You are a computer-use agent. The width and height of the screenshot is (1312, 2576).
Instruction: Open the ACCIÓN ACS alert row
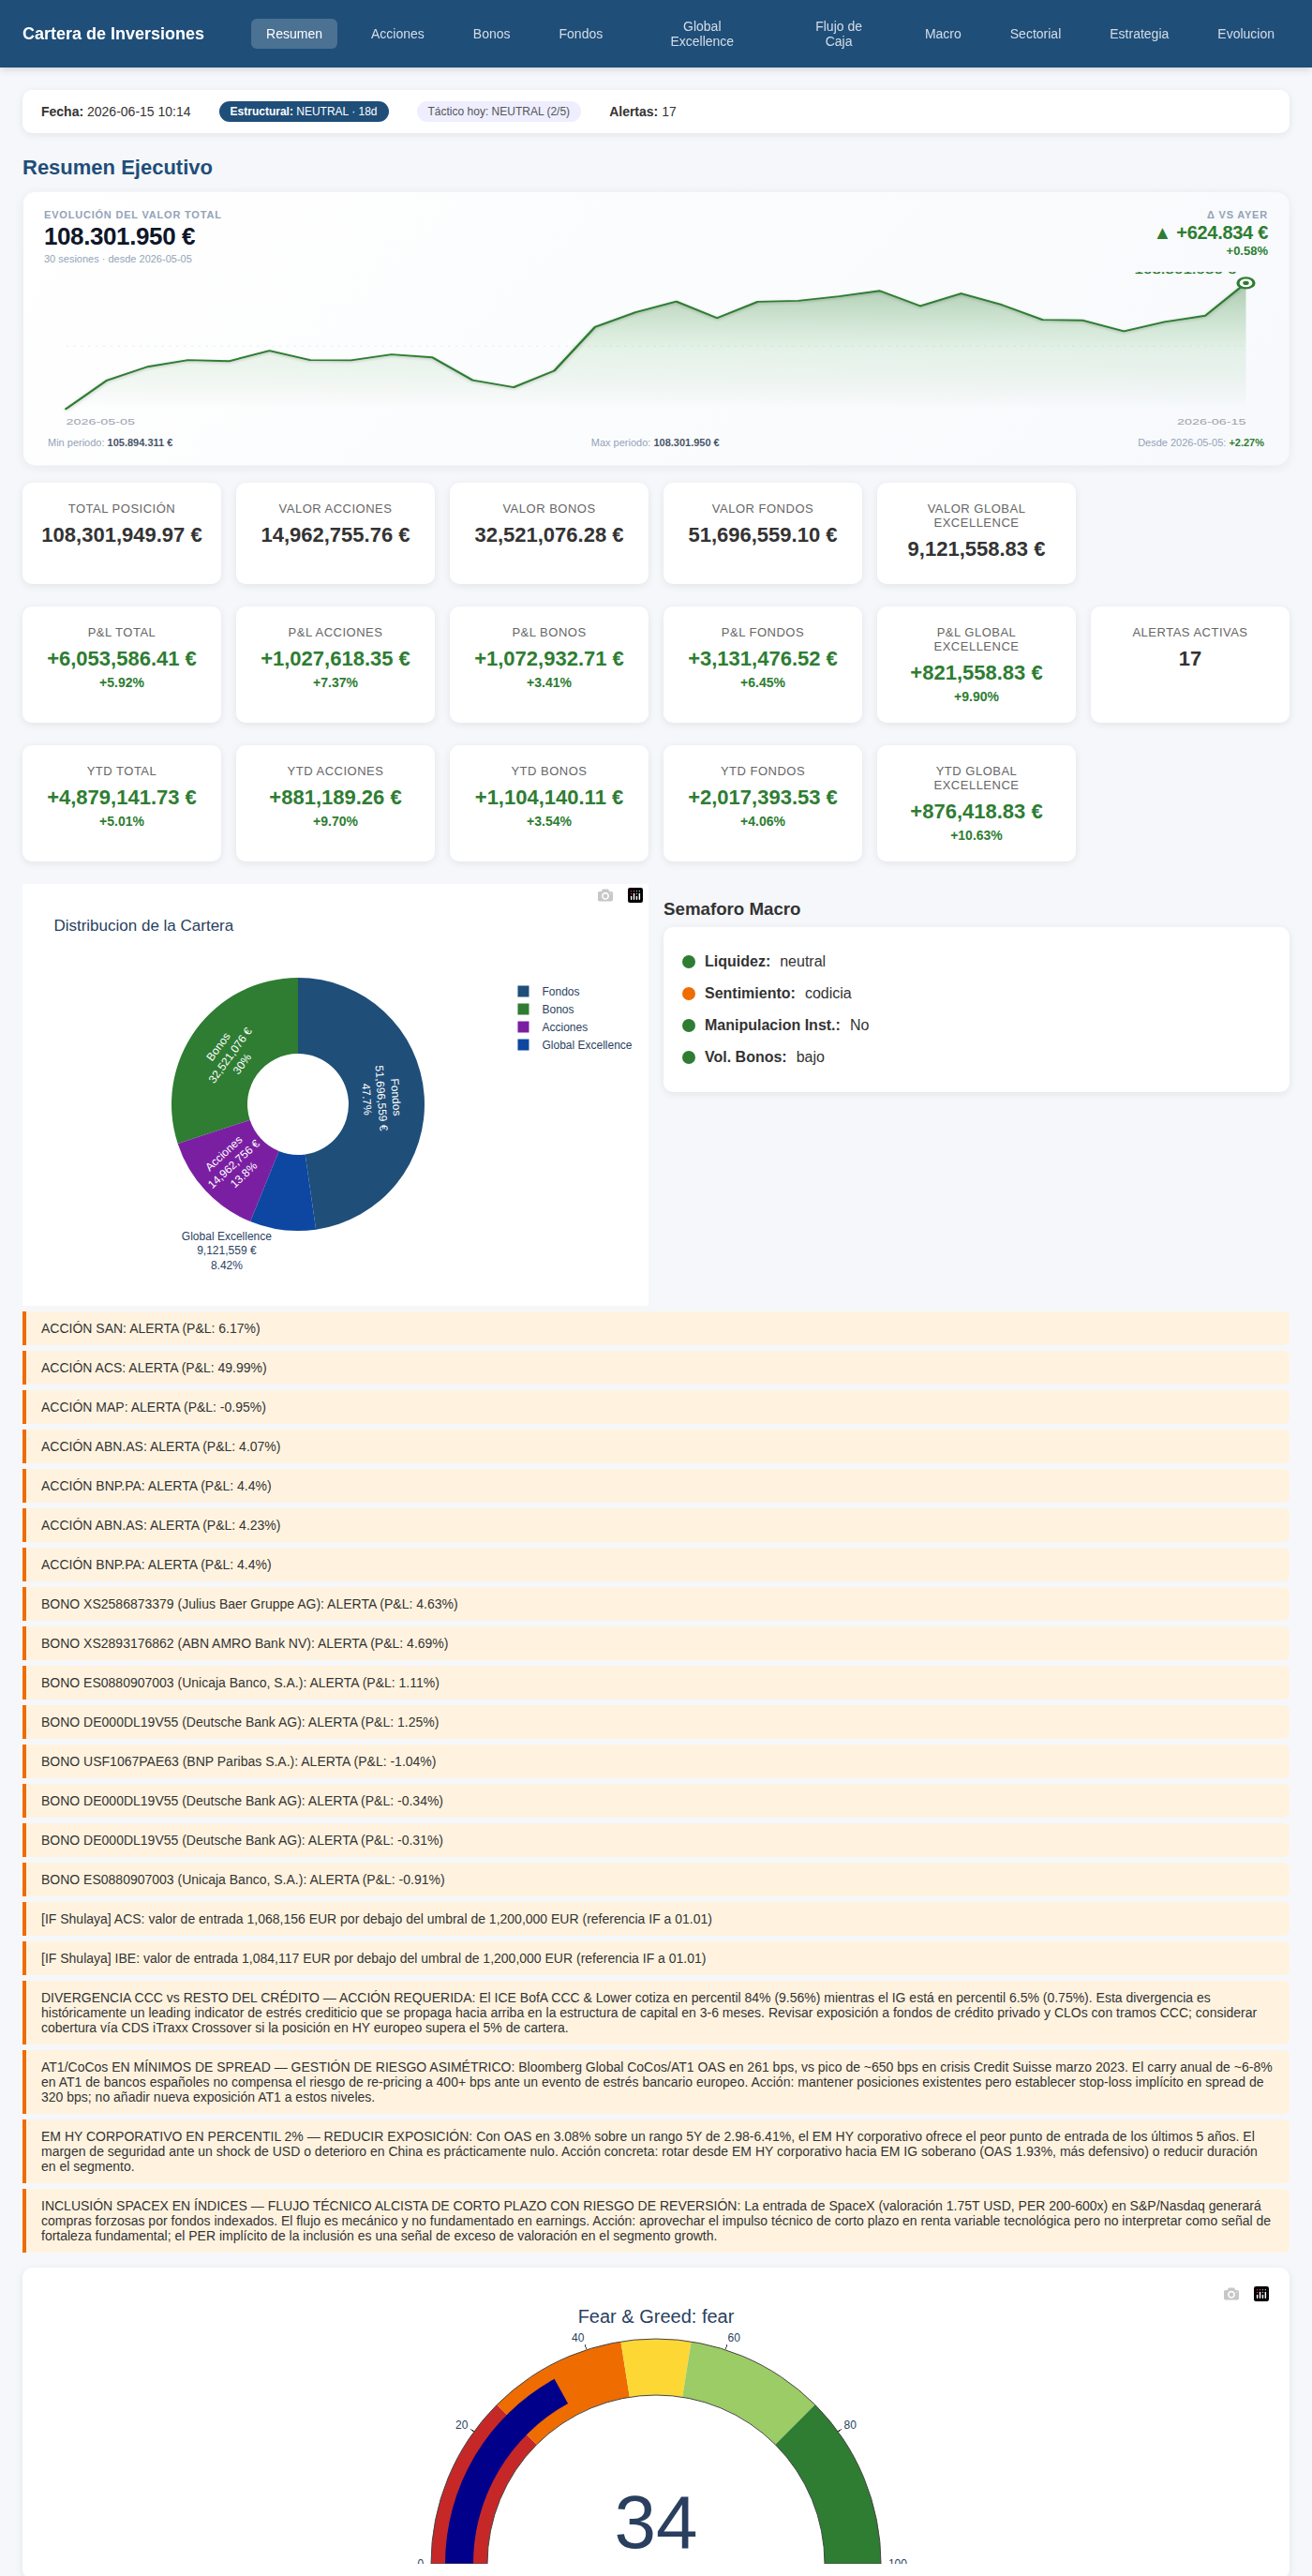(x=655, y=1368)
